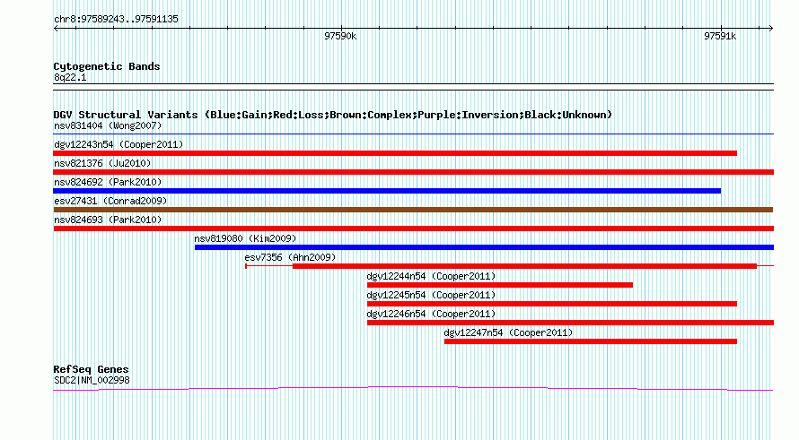Select the red dgv12244n54 loss bar
This screenshot has width=799, height=440.
tap(500, 285)
